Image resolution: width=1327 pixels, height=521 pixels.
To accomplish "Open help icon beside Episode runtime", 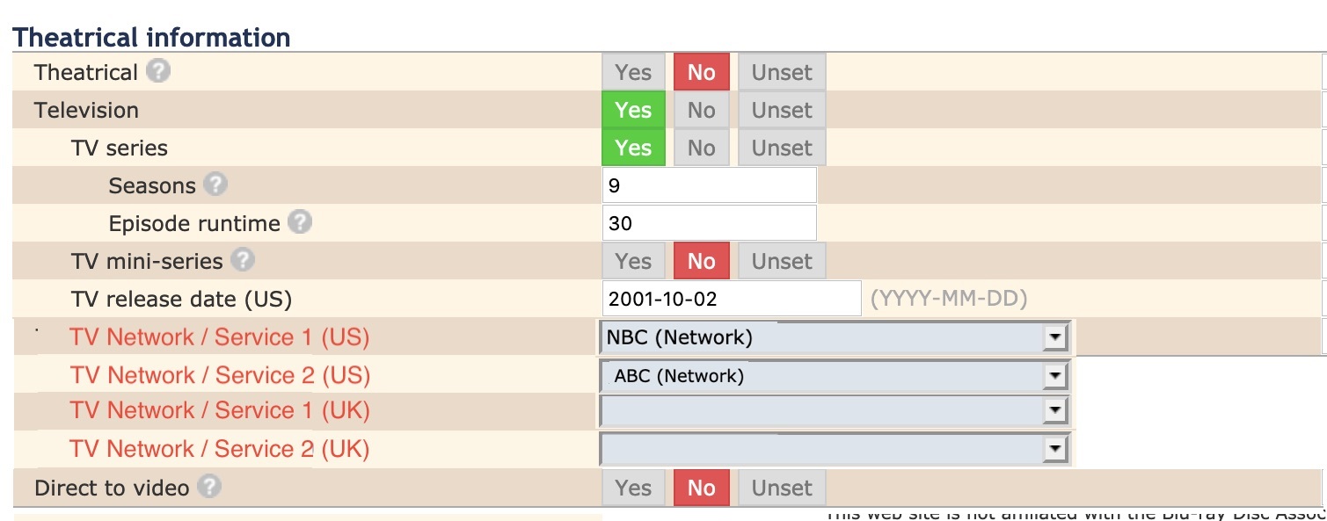I will [300, 222].
